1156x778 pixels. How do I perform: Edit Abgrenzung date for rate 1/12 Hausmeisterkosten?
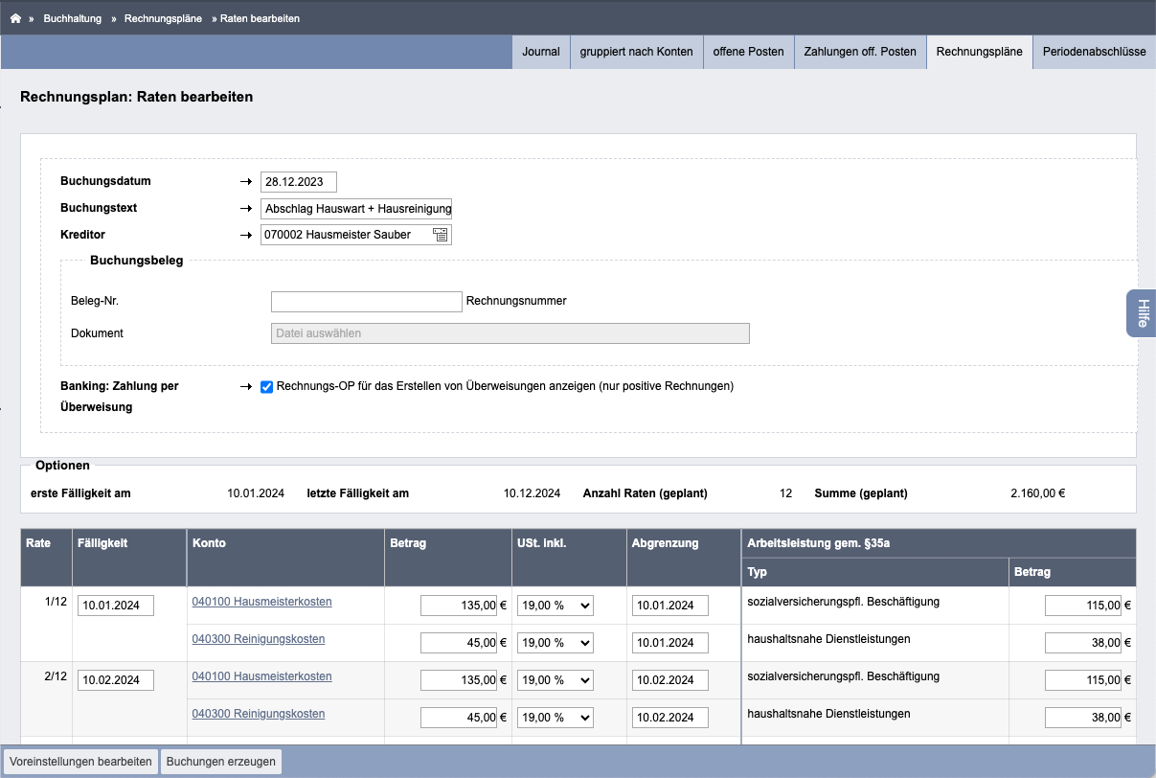pos(670,606)
